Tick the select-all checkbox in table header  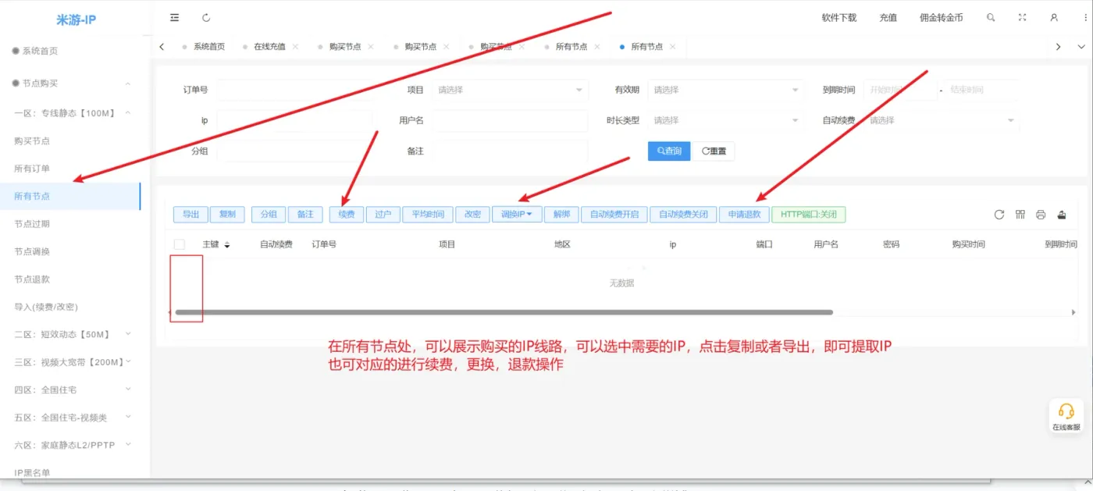tap(180, 244)
